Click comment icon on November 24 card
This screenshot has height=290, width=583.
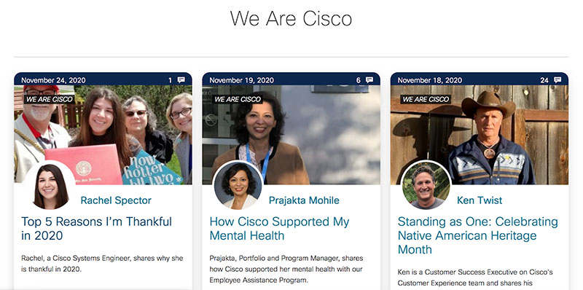[181, 80]
